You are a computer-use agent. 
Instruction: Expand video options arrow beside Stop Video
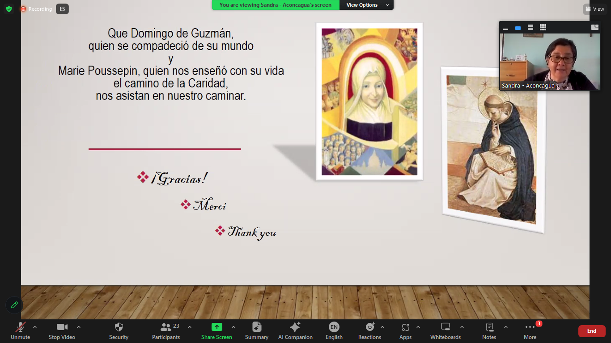tap(79, 327)
